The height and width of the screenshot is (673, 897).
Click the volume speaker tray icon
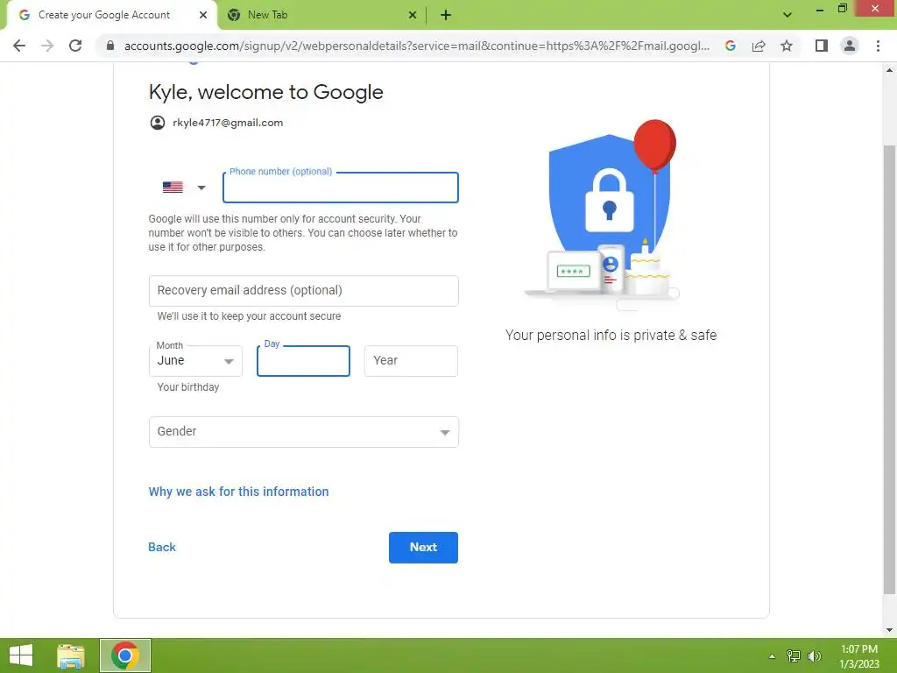tap(815, 656)
